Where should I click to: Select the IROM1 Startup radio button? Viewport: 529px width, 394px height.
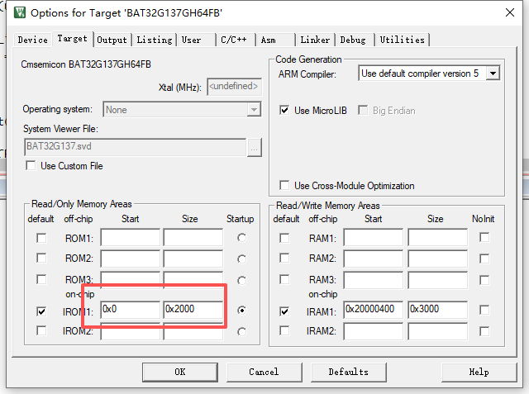click(x=241, y=311)
